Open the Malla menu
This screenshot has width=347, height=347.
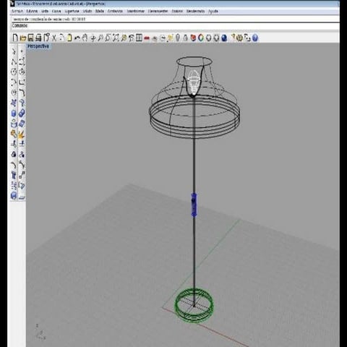click(100, 11)
